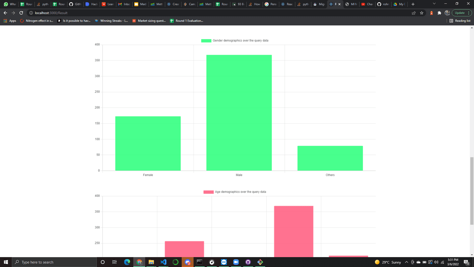Image resolution: width=474 pixels, height=267 pixels.
Task: Reload the localhost Result page
Action: (21, 13)
